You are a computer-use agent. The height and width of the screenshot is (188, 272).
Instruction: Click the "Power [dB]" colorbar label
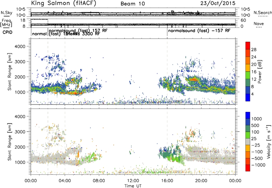click(259, 72)
